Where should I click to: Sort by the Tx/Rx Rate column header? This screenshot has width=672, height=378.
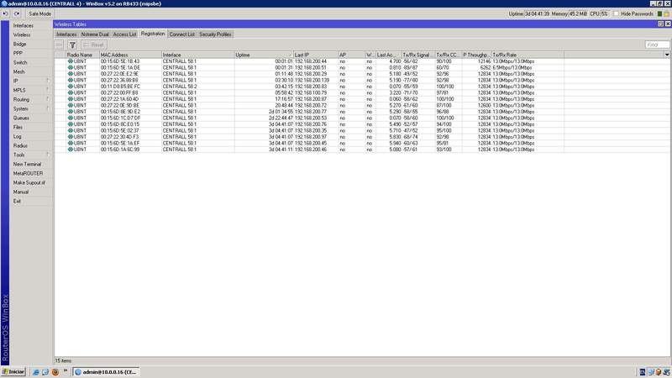[528, 55]
